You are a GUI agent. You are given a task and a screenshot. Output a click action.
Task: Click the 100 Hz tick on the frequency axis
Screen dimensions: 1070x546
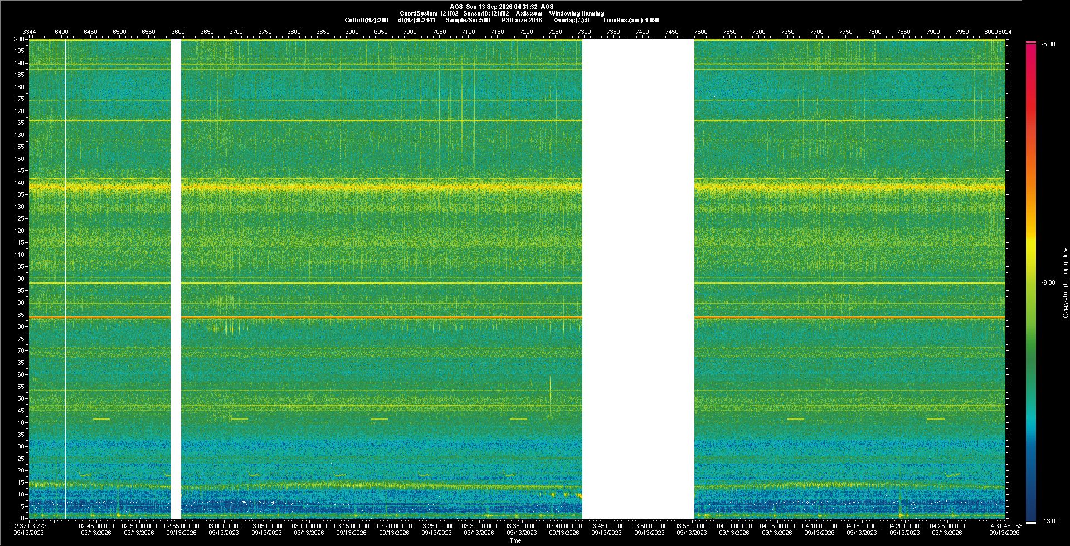tap(20, 279)
